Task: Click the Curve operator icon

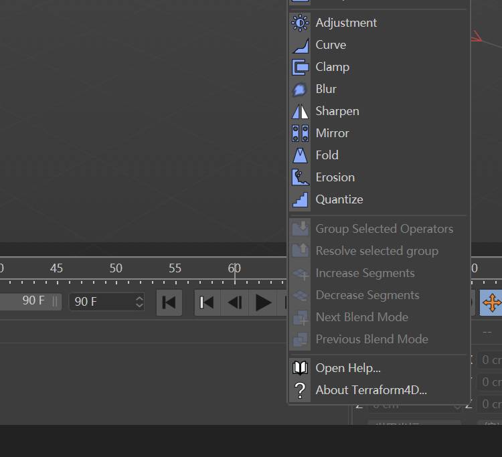Action: point(300,45)
